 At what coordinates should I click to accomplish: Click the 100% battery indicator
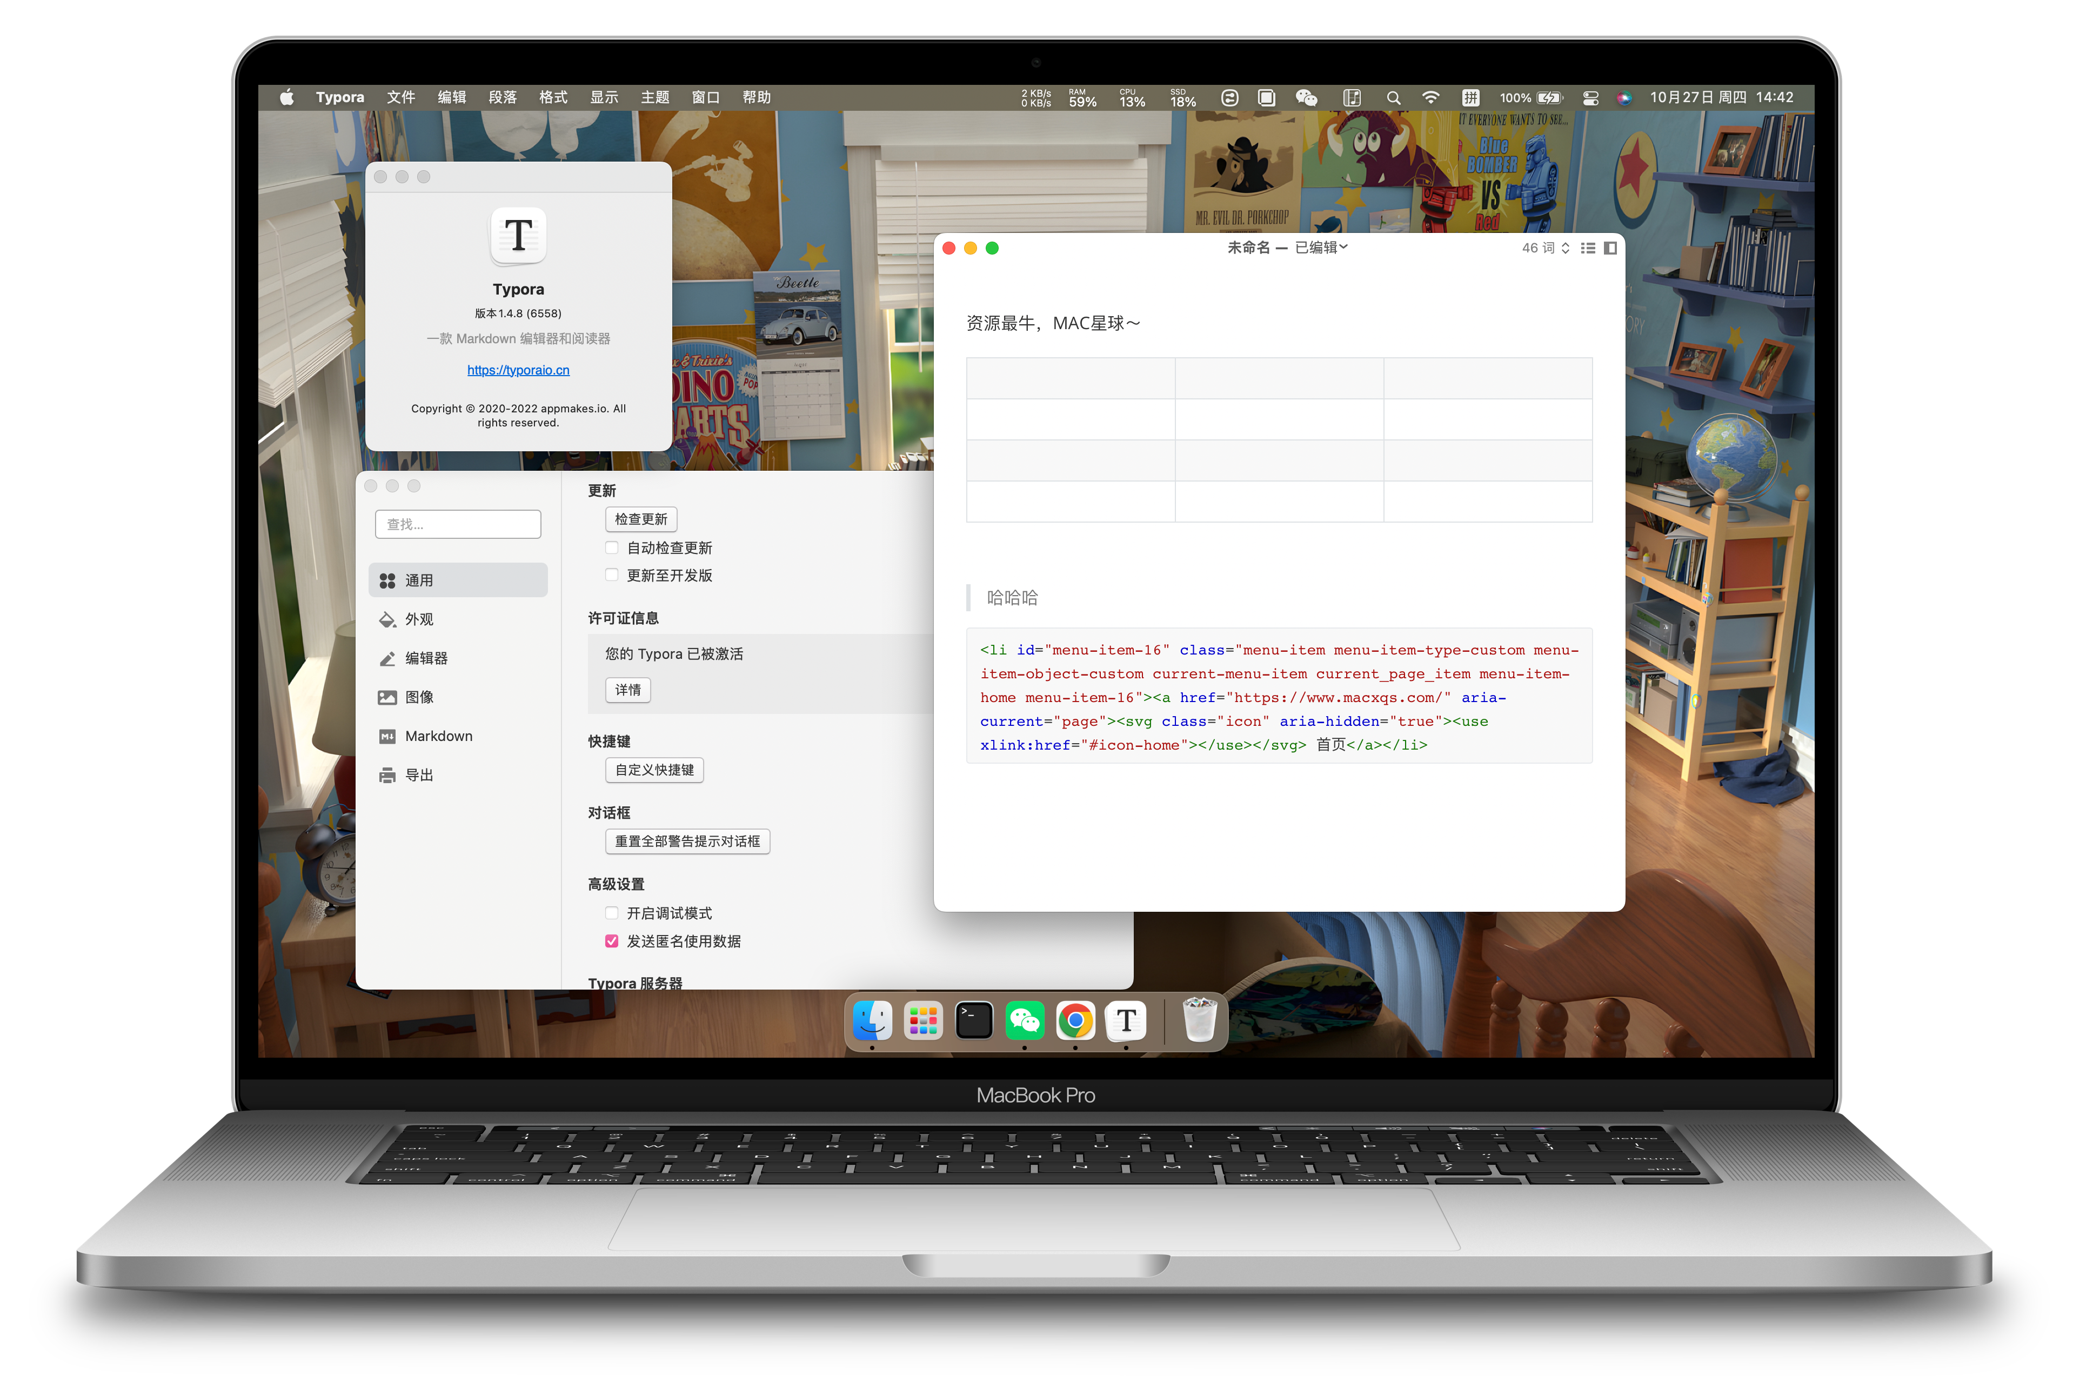coord(1531,97)
